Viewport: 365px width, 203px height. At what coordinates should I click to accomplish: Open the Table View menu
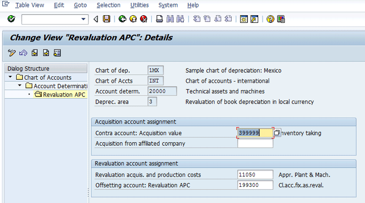[29, 5]
